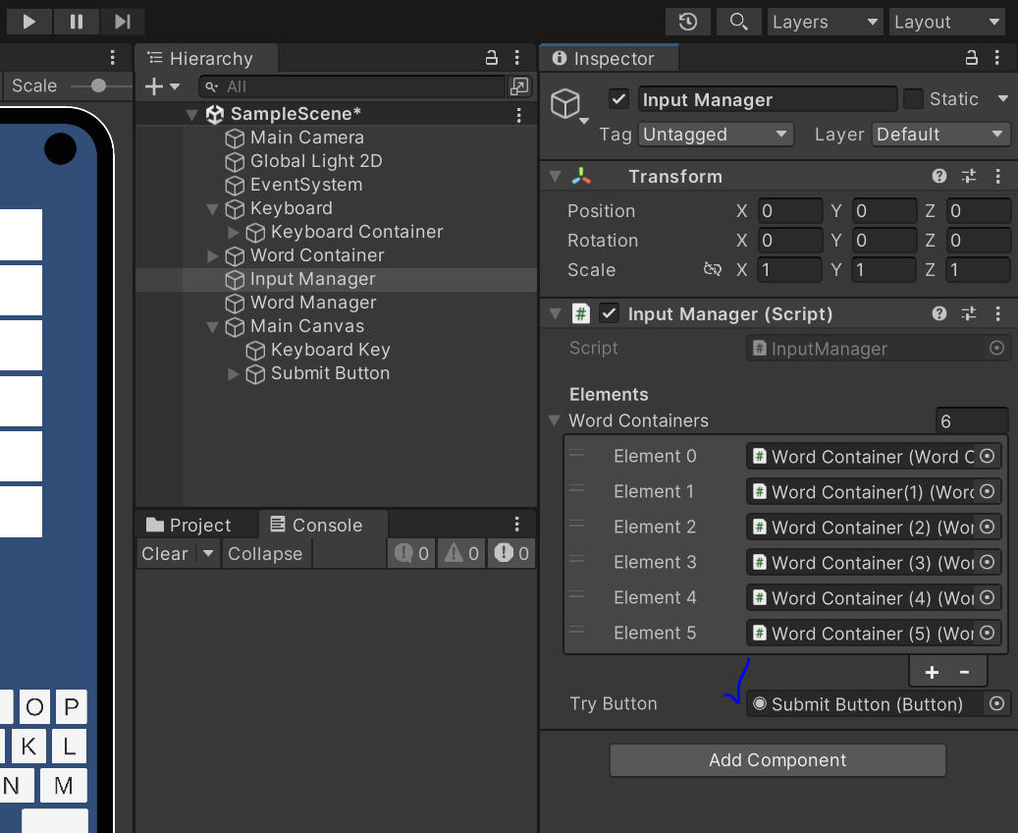This screenshot has width=1018, height=833.
Task: Select Global Light 2D object
Action: pos(316,161)
